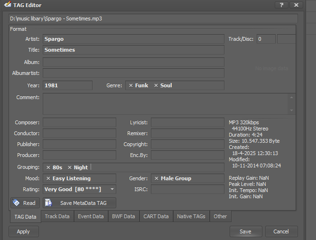Screen dimensions: 316x240
Task: Remove the Easy Listening mood tag
Action: pyautogui.click(x=48, y=179)
